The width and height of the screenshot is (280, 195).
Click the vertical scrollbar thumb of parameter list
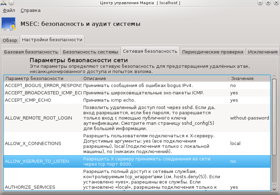point(274,117)
